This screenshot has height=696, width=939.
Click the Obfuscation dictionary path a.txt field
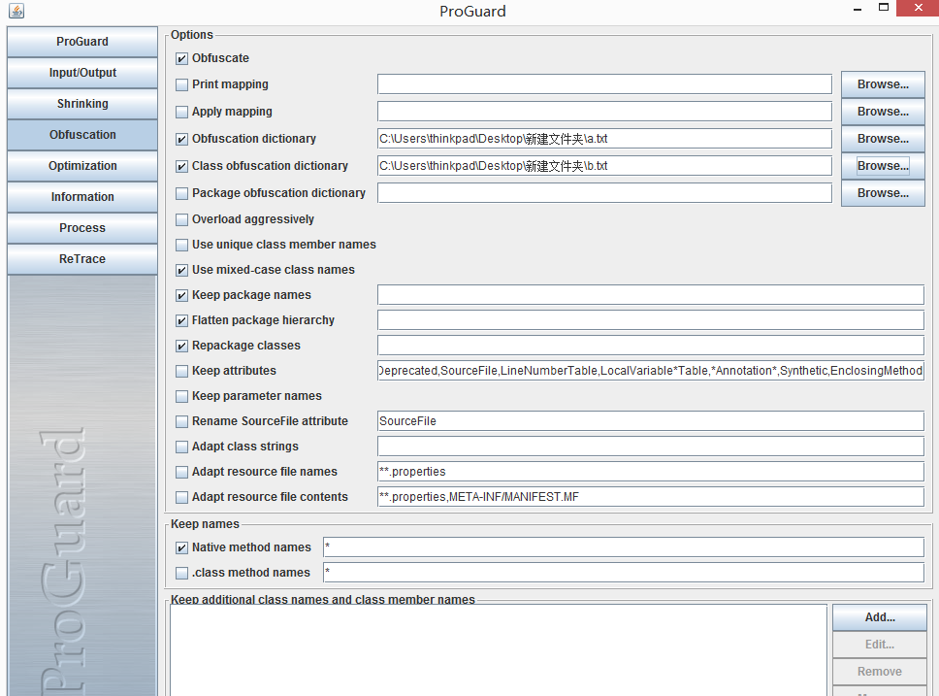coord(605,139)
